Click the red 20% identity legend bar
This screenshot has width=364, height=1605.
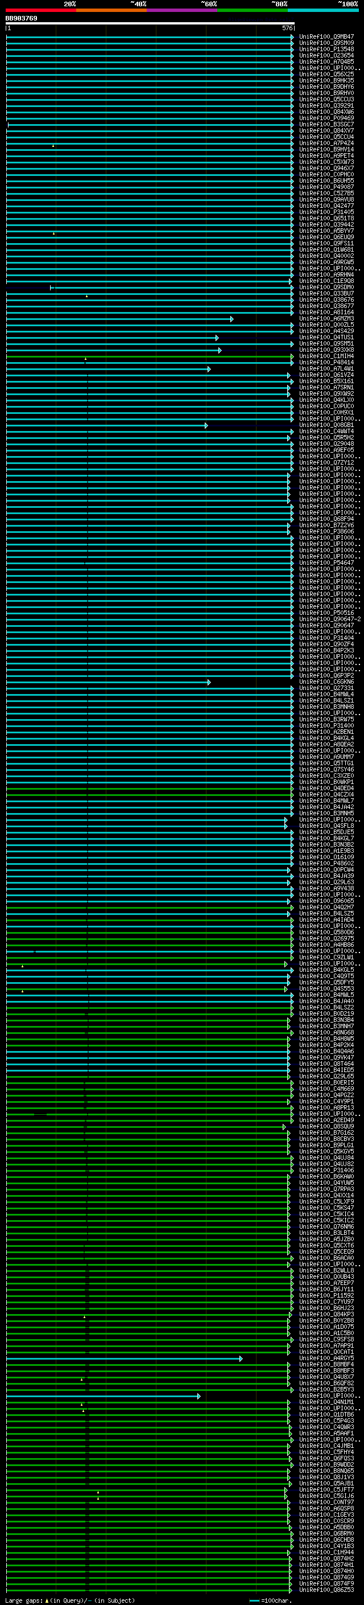coord(41,10)
